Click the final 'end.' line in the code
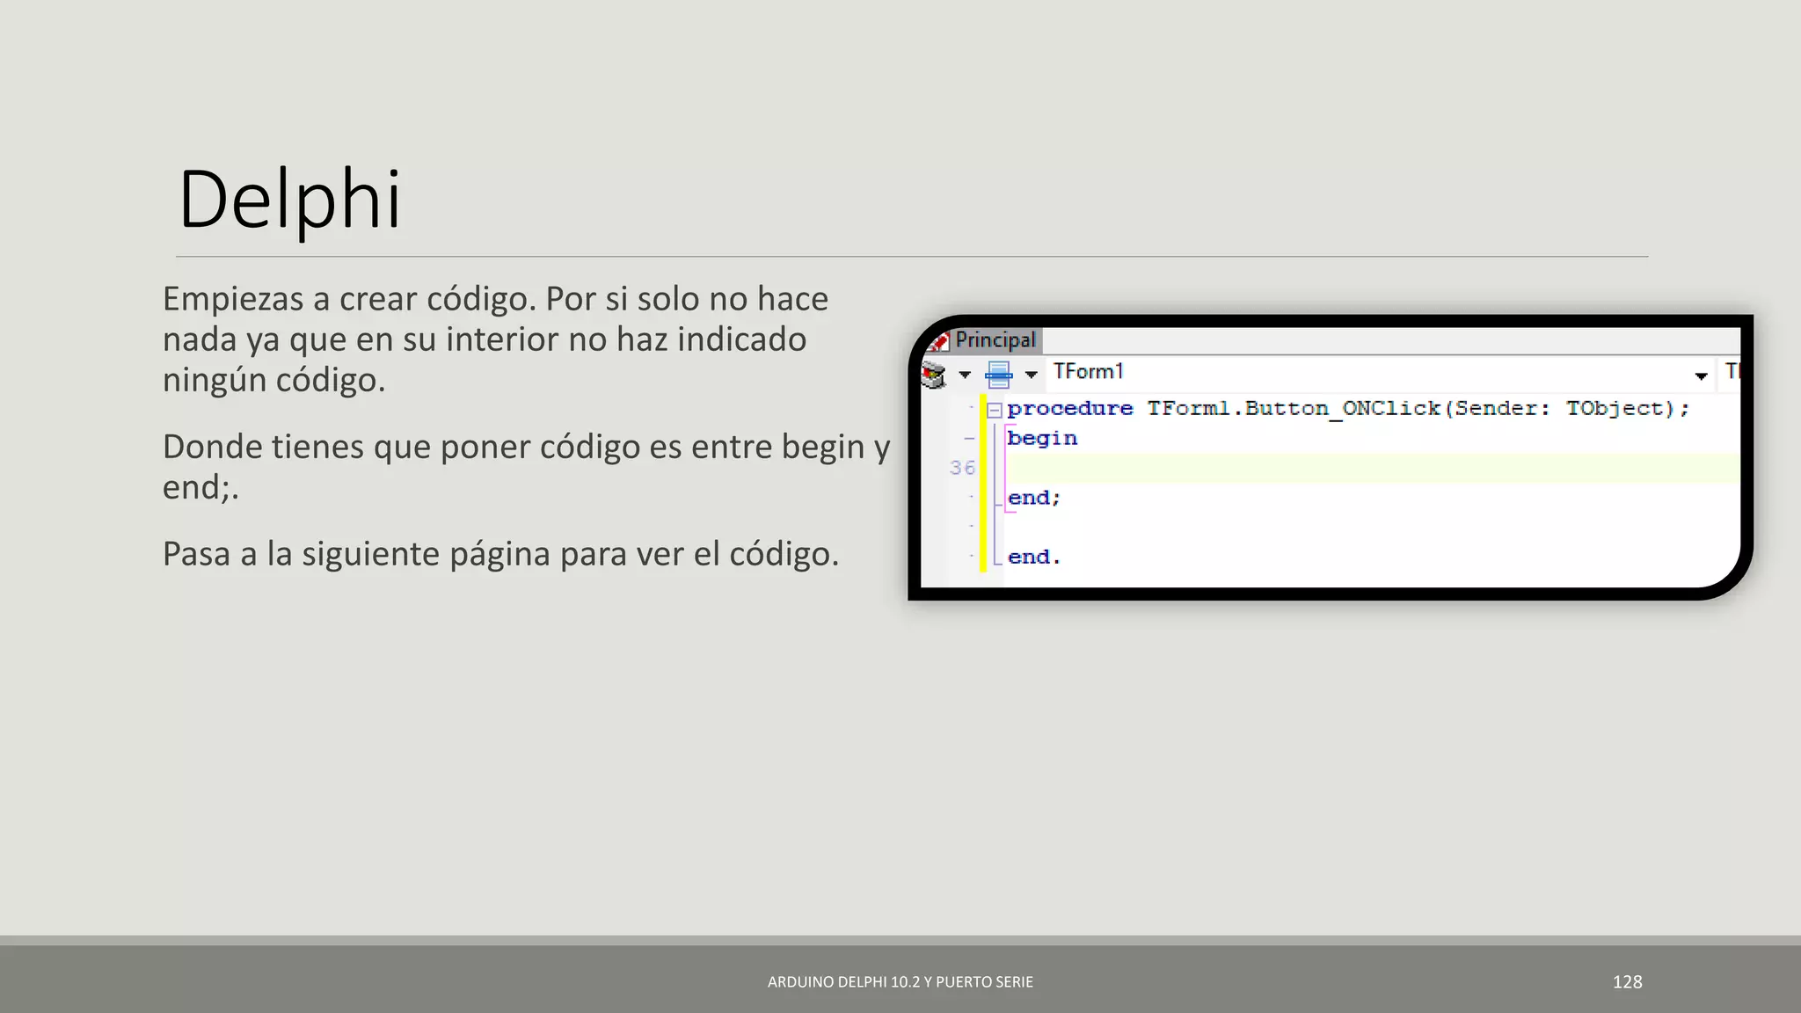 click(1034, 557)
